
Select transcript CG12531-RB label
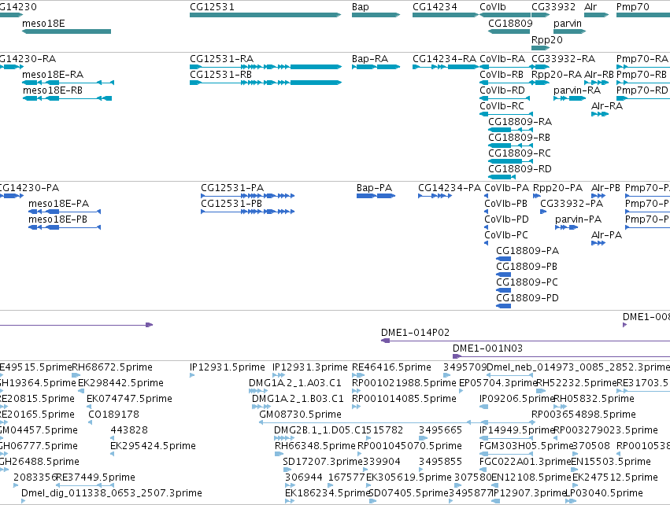pyautogui.click(x=221, y=74)
